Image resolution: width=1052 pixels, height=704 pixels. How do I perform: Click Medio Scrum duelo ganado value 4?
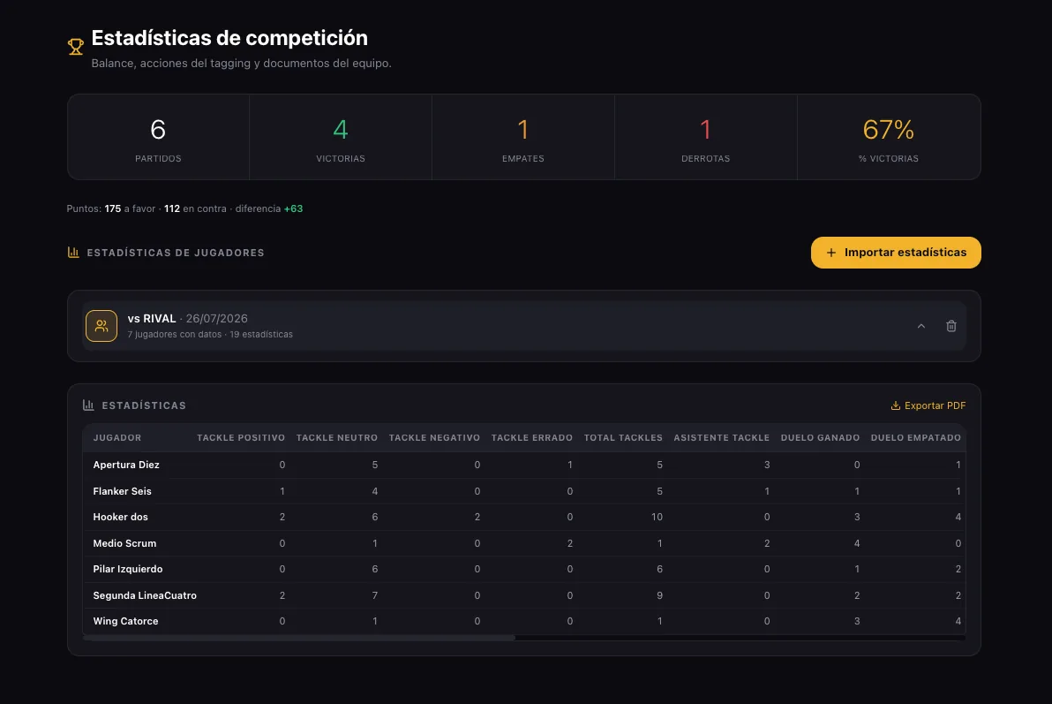pyautogui.click(x=857, y=542)
